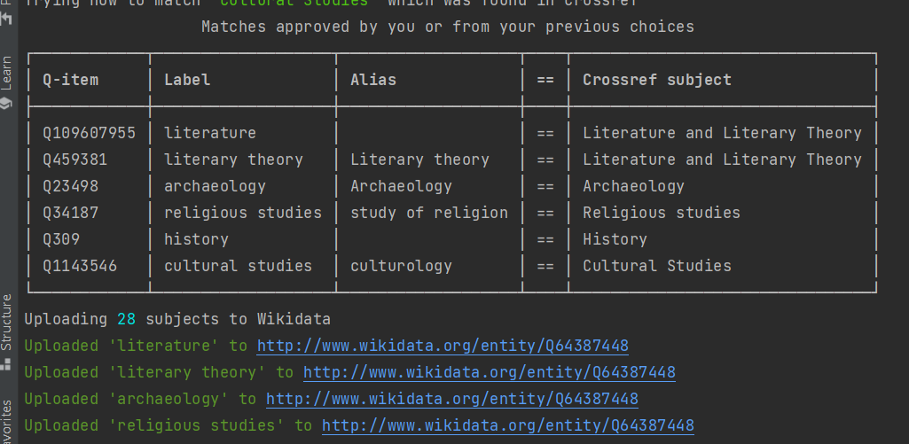The height and width of the screenshot is (444, 909).
Task: Click the highlighted number 28 in output
Action: (126, 319)
